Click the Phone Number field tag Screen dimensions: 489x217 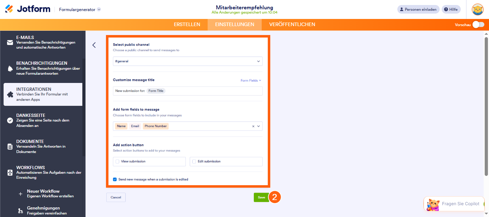pyautogui.click(x=156, y=126)
